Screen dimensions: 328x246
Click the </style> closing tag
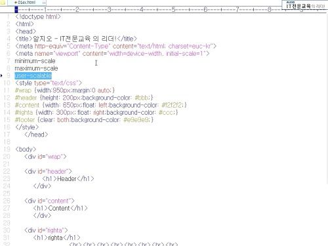(27, 127)
